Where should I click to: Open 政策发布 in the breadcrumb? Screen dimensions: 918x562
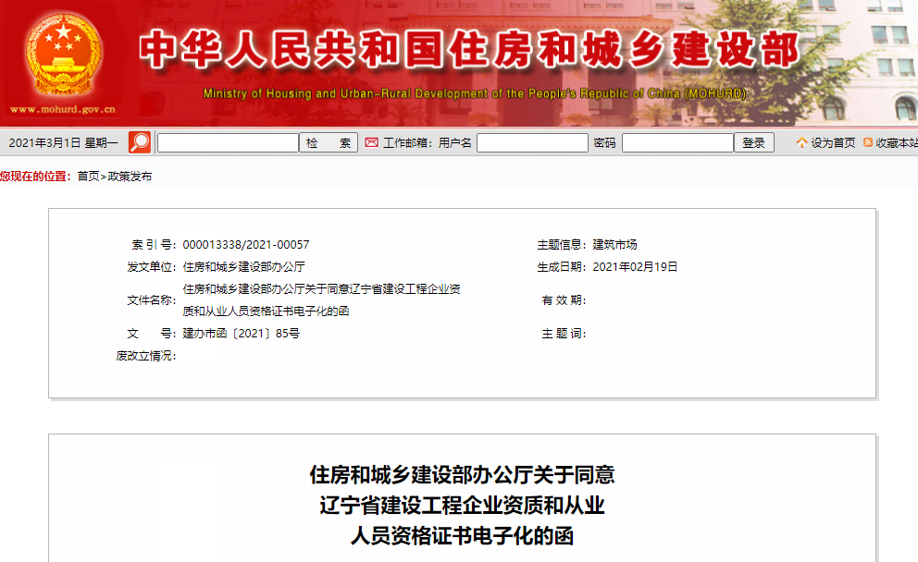click(x=130, y=176)
